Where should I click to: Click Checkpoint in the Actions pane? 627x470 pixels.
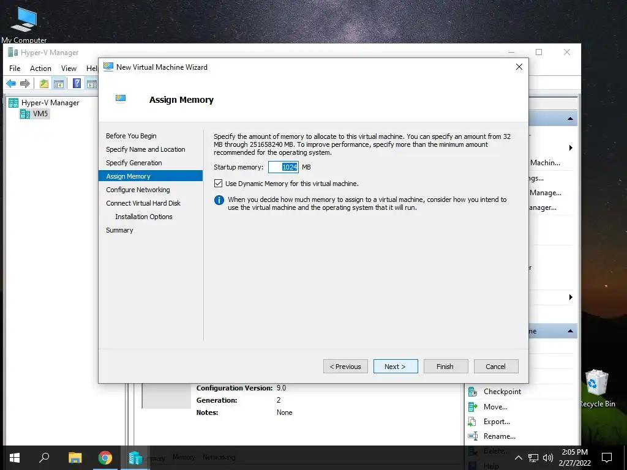[502, 392]
